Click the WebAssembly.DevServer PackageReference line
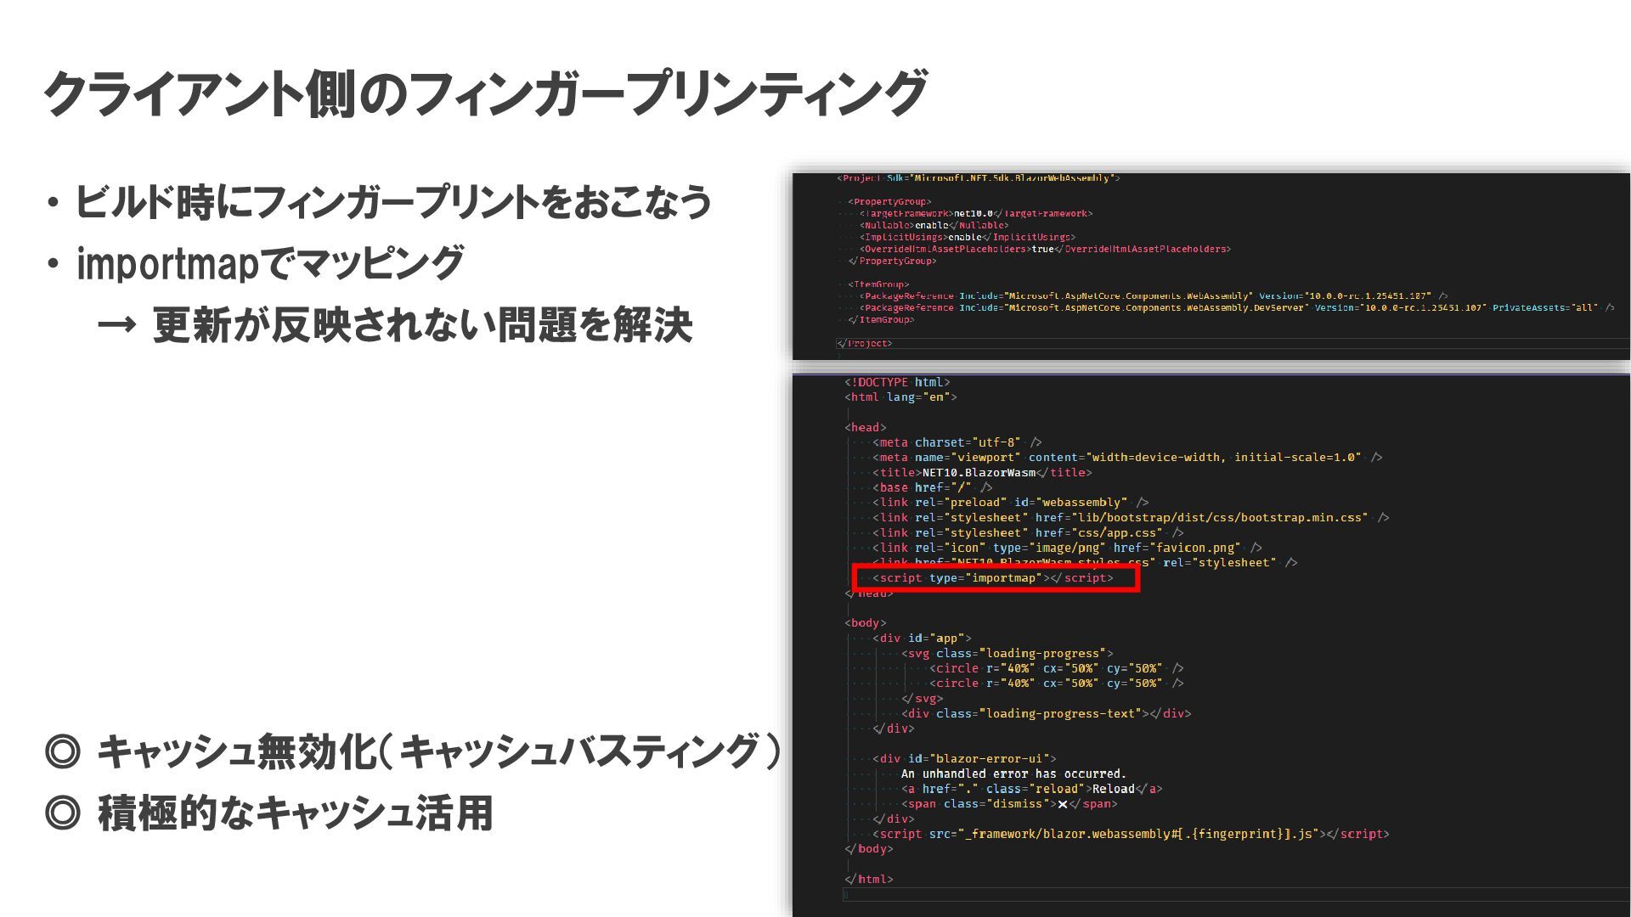This screenshot has height=917, width=1631. (1236, 308)
